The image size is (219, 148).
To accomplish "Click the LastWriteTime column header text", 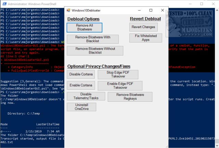I will 48,124.
